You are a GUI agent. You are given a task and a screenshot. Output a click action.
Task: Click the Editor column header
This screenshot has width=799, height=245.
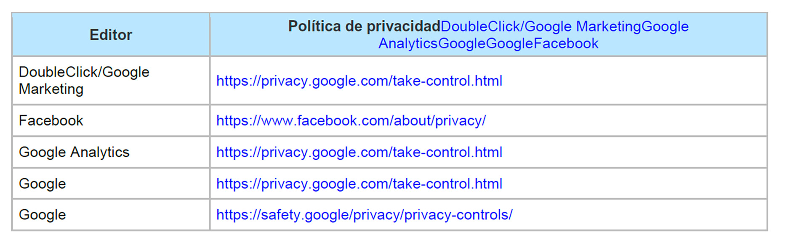[111, 35]
